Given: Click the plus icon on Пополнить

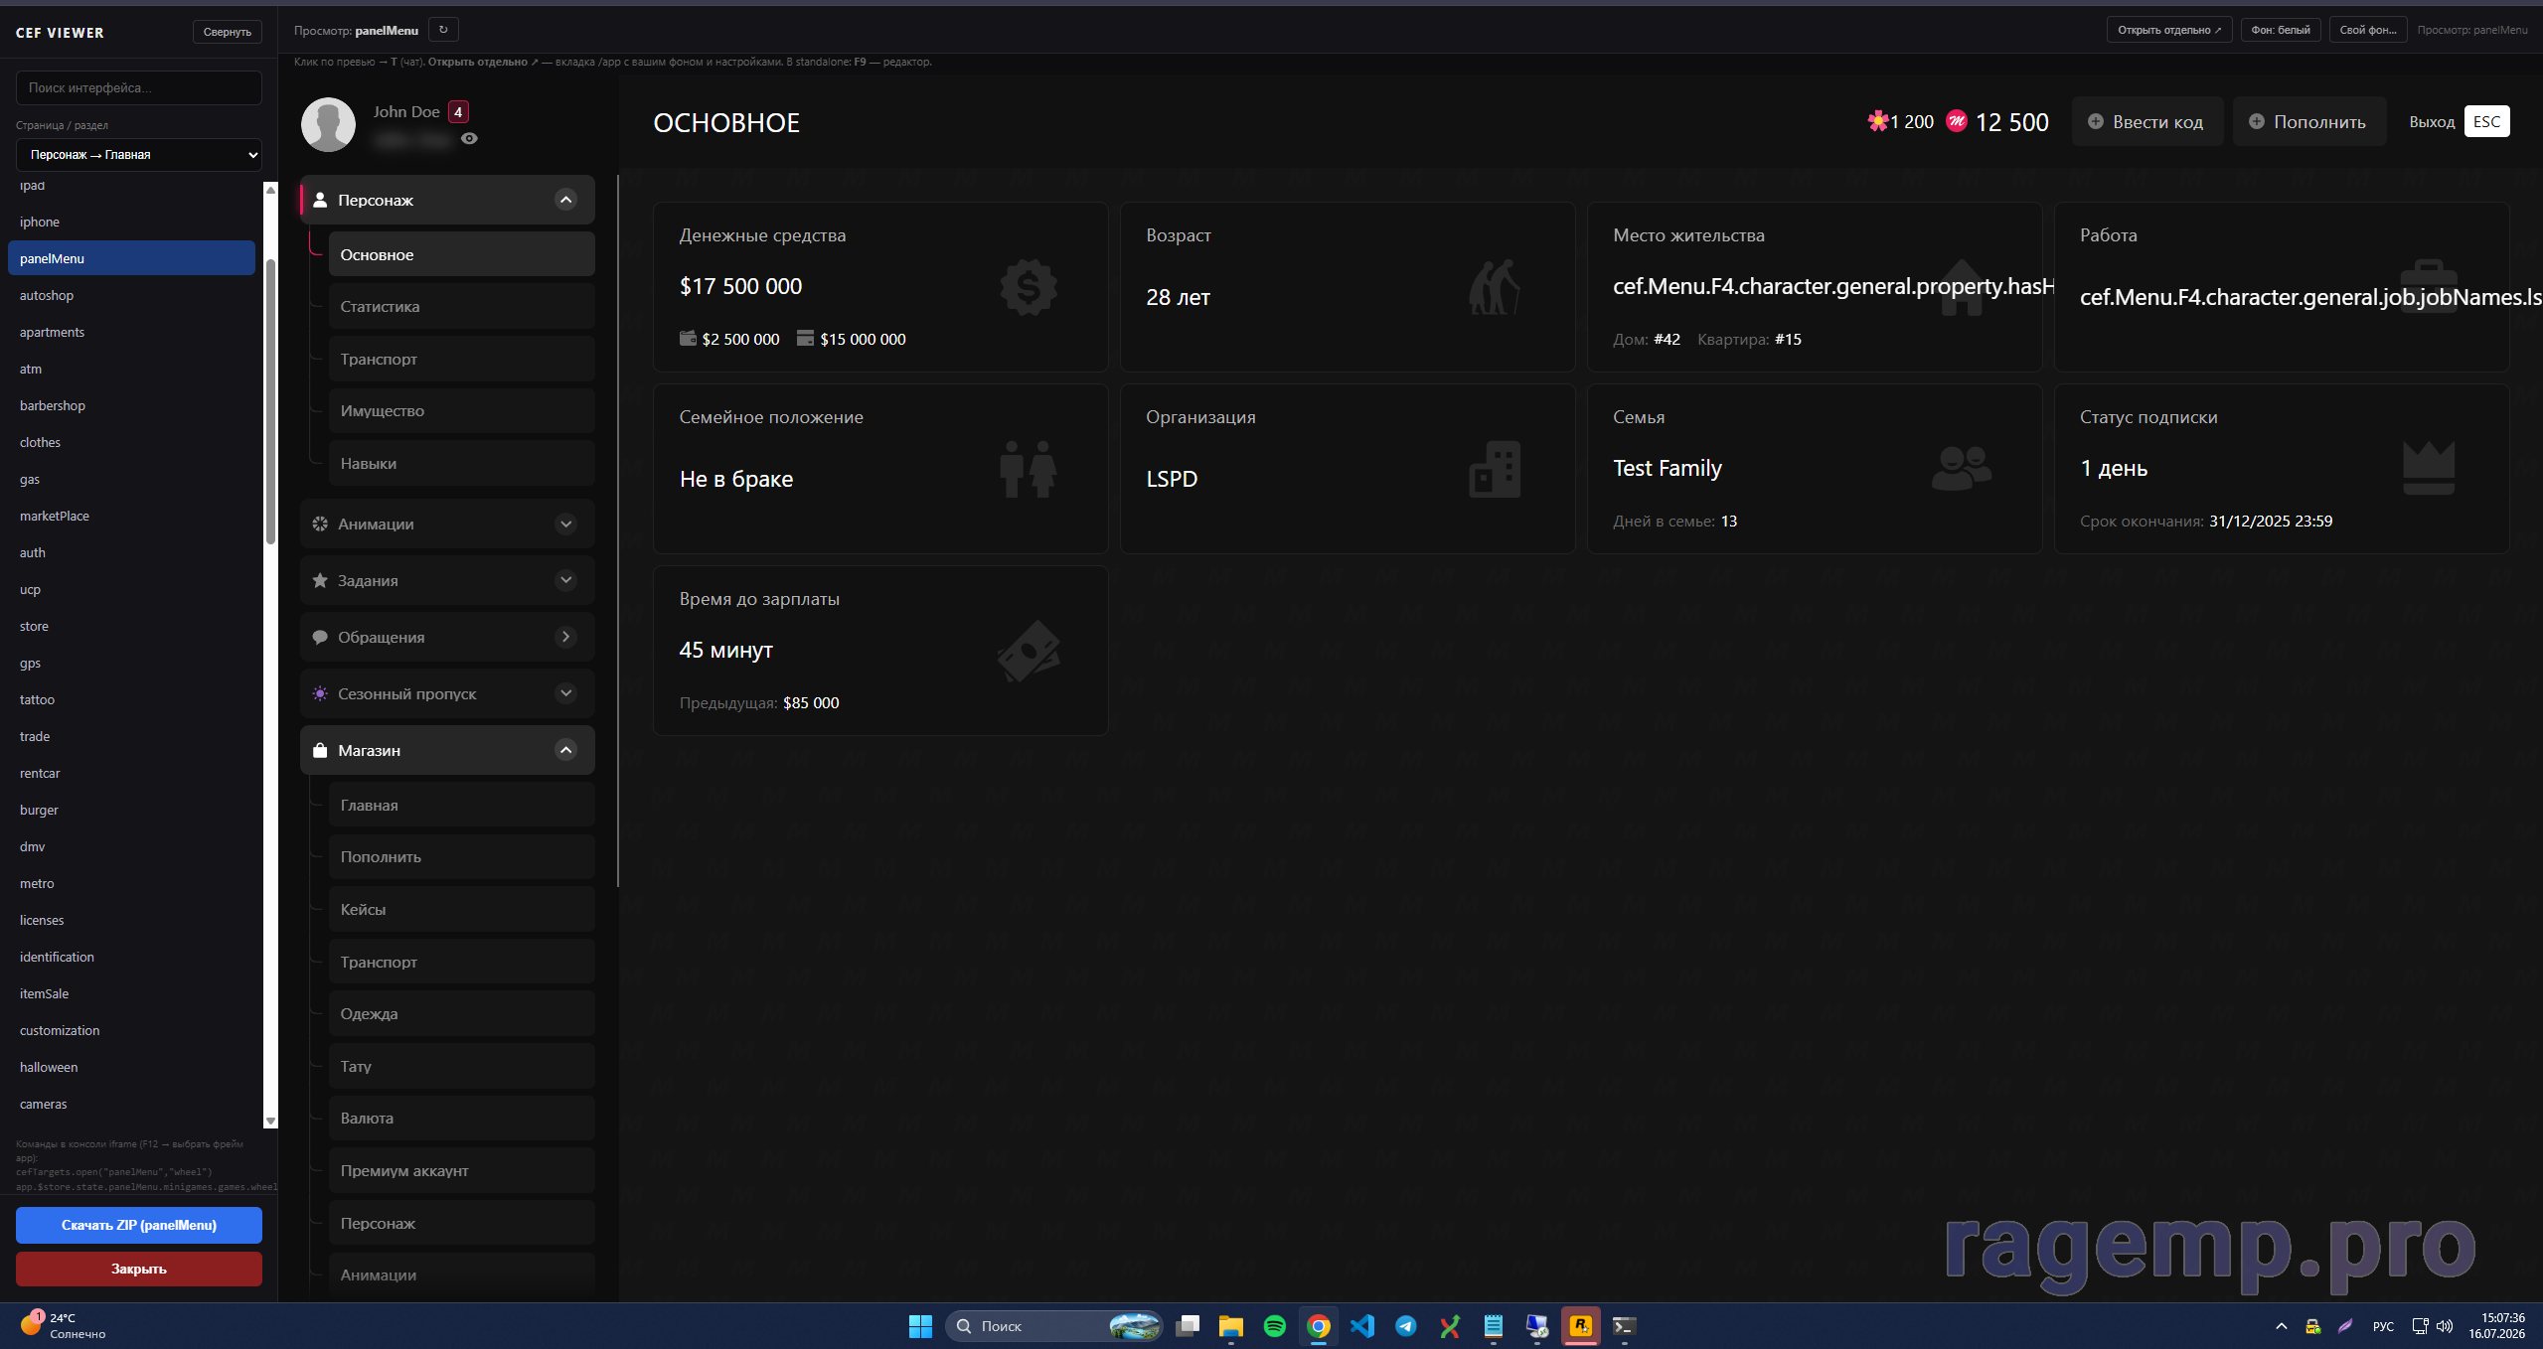Looking at the screenshot, I should click(2256, 121).
